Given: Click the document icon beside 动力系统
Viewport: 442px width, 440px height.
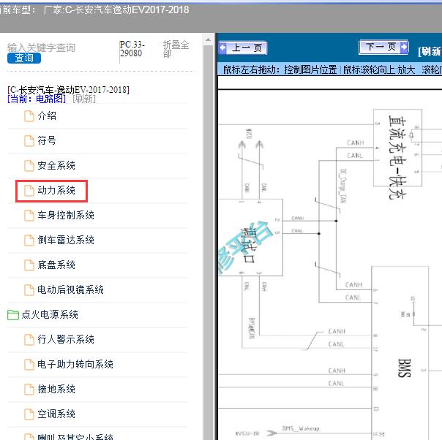Looking at the screenshot, I should tap(29, 191).
